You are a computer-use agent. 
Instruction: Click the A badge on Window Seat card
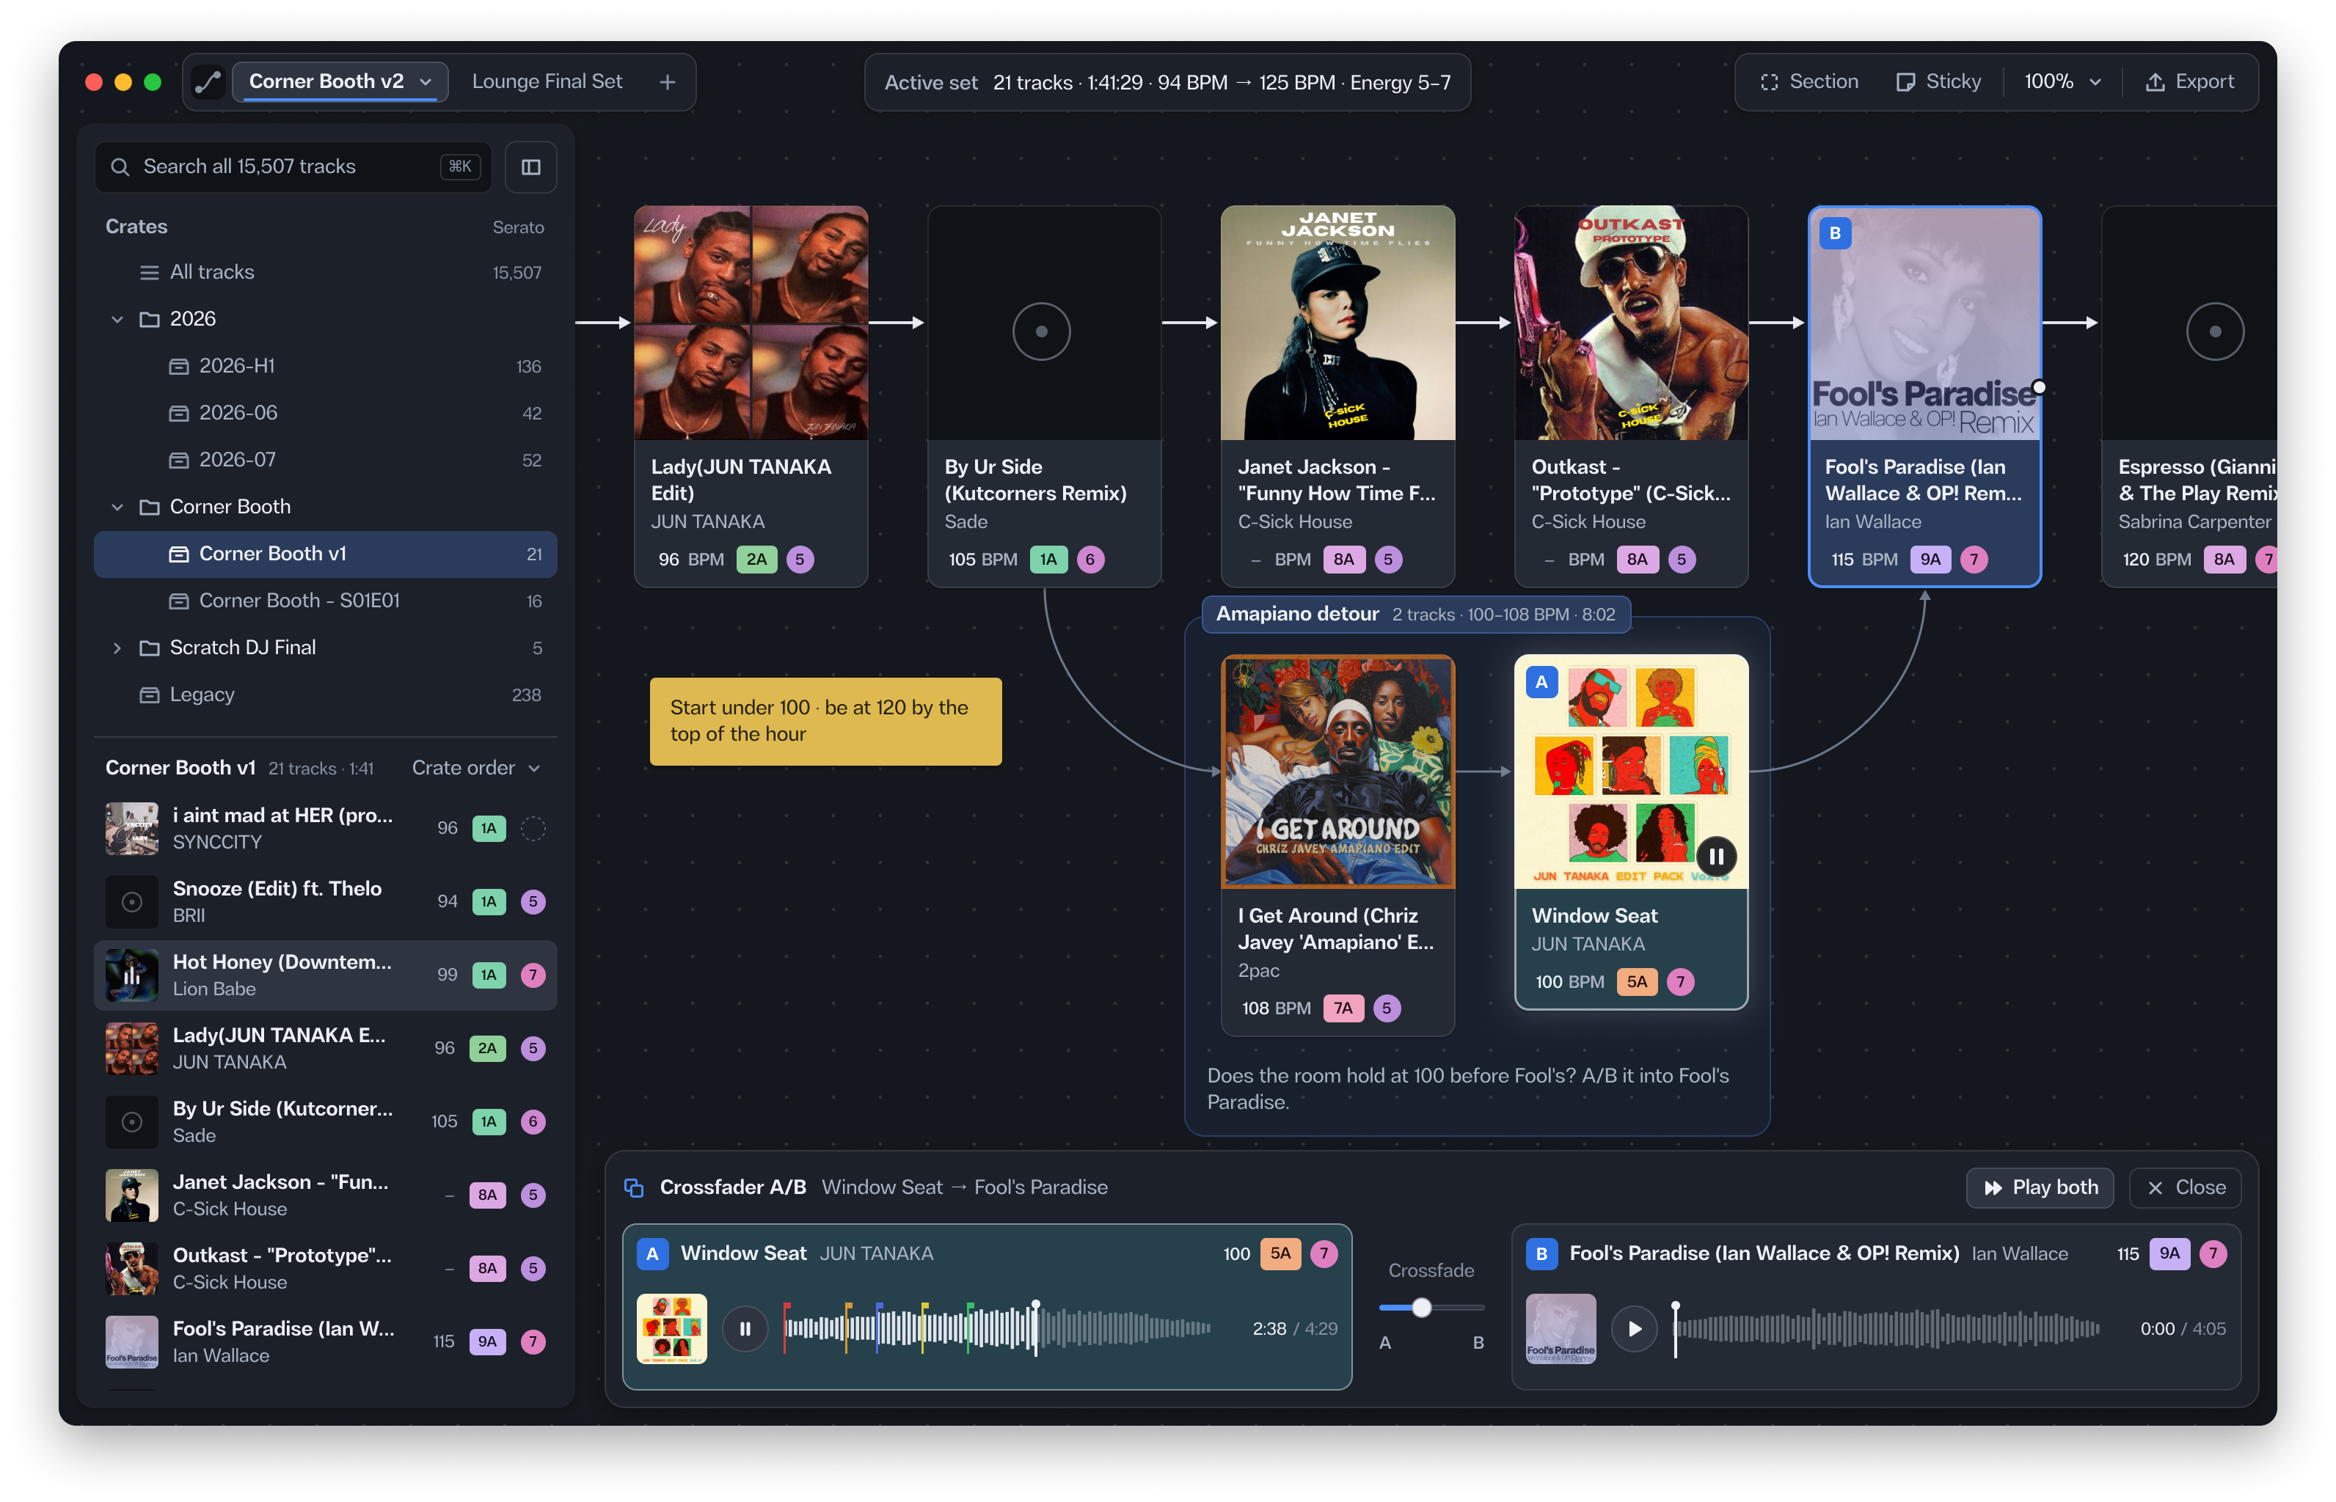(1541, 683)
